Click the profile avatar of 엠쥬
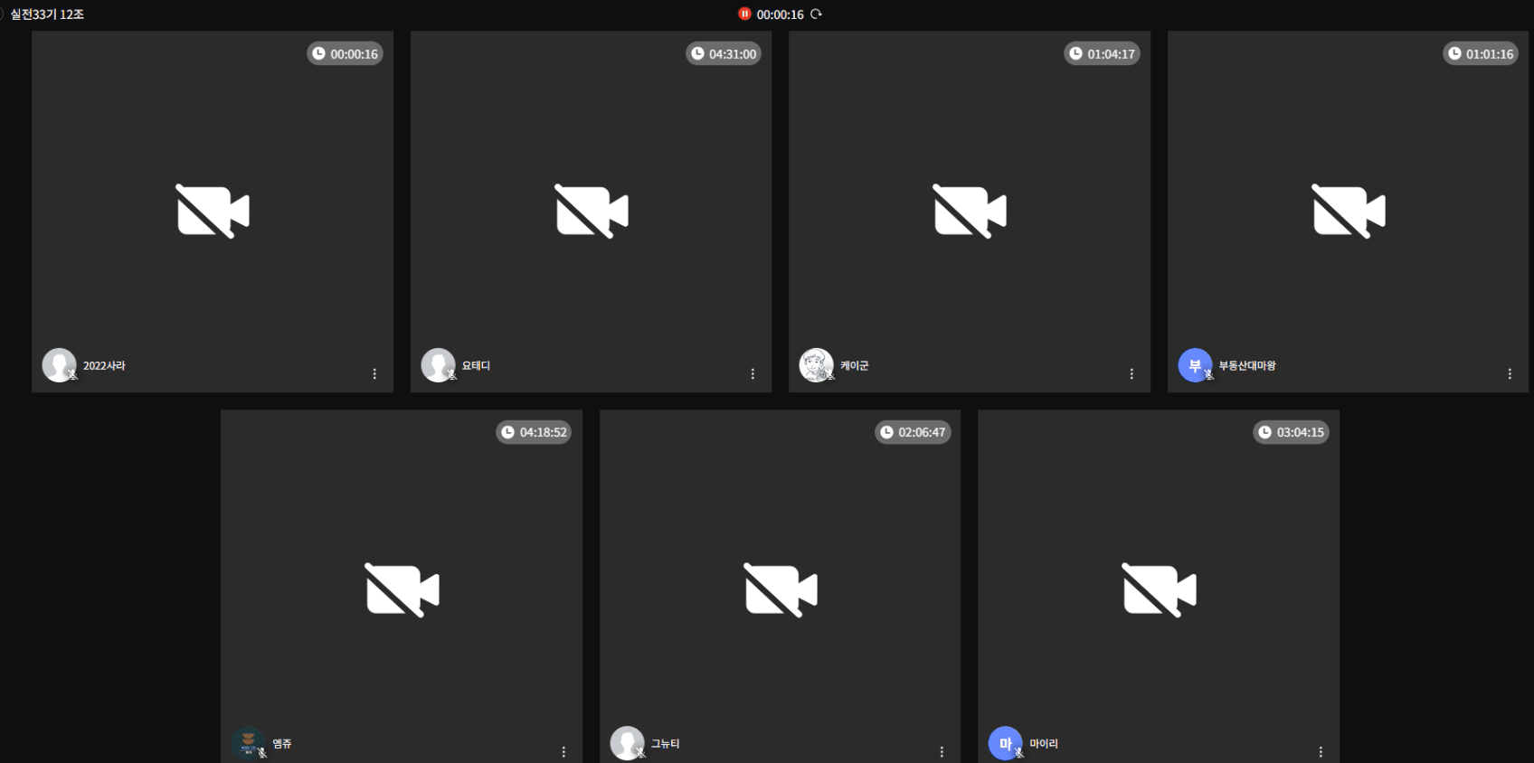The width and height of the screenshot is (1534, 763). [249, 743]
